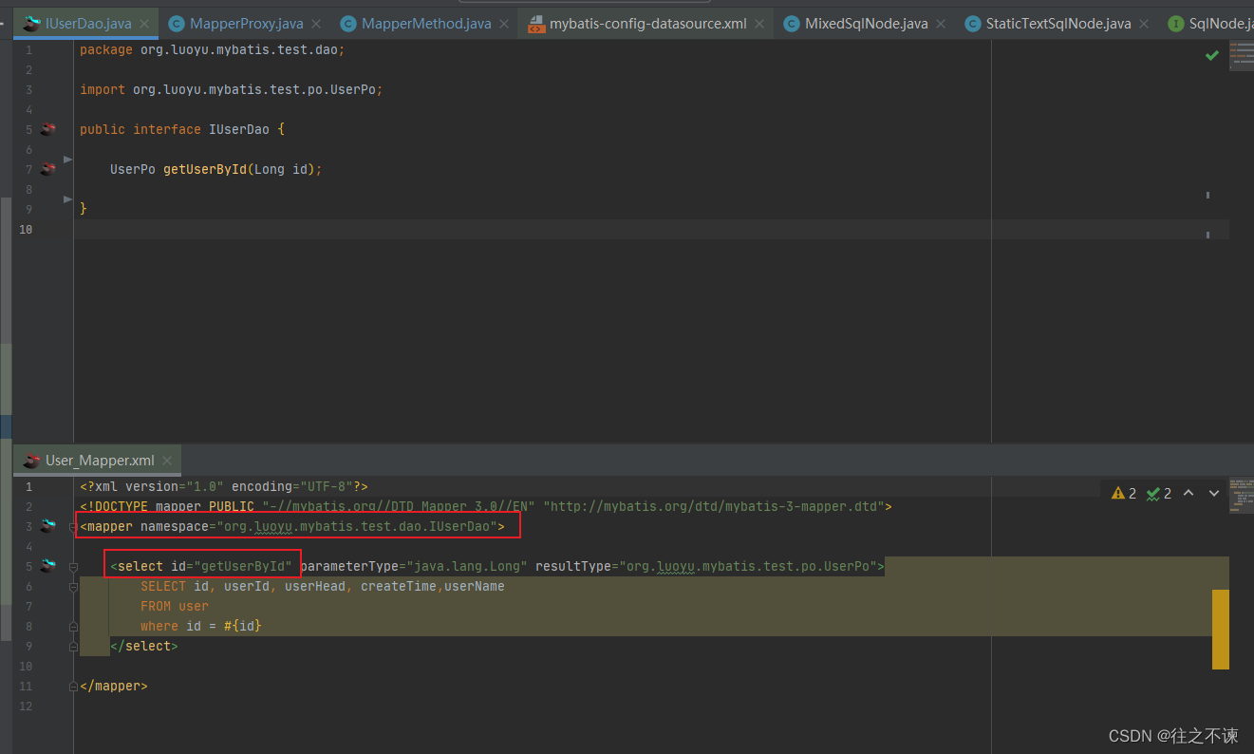Close the mybatis-config-datasource.xml tab
The image size is (1254, 754).
tap(758, 24)
